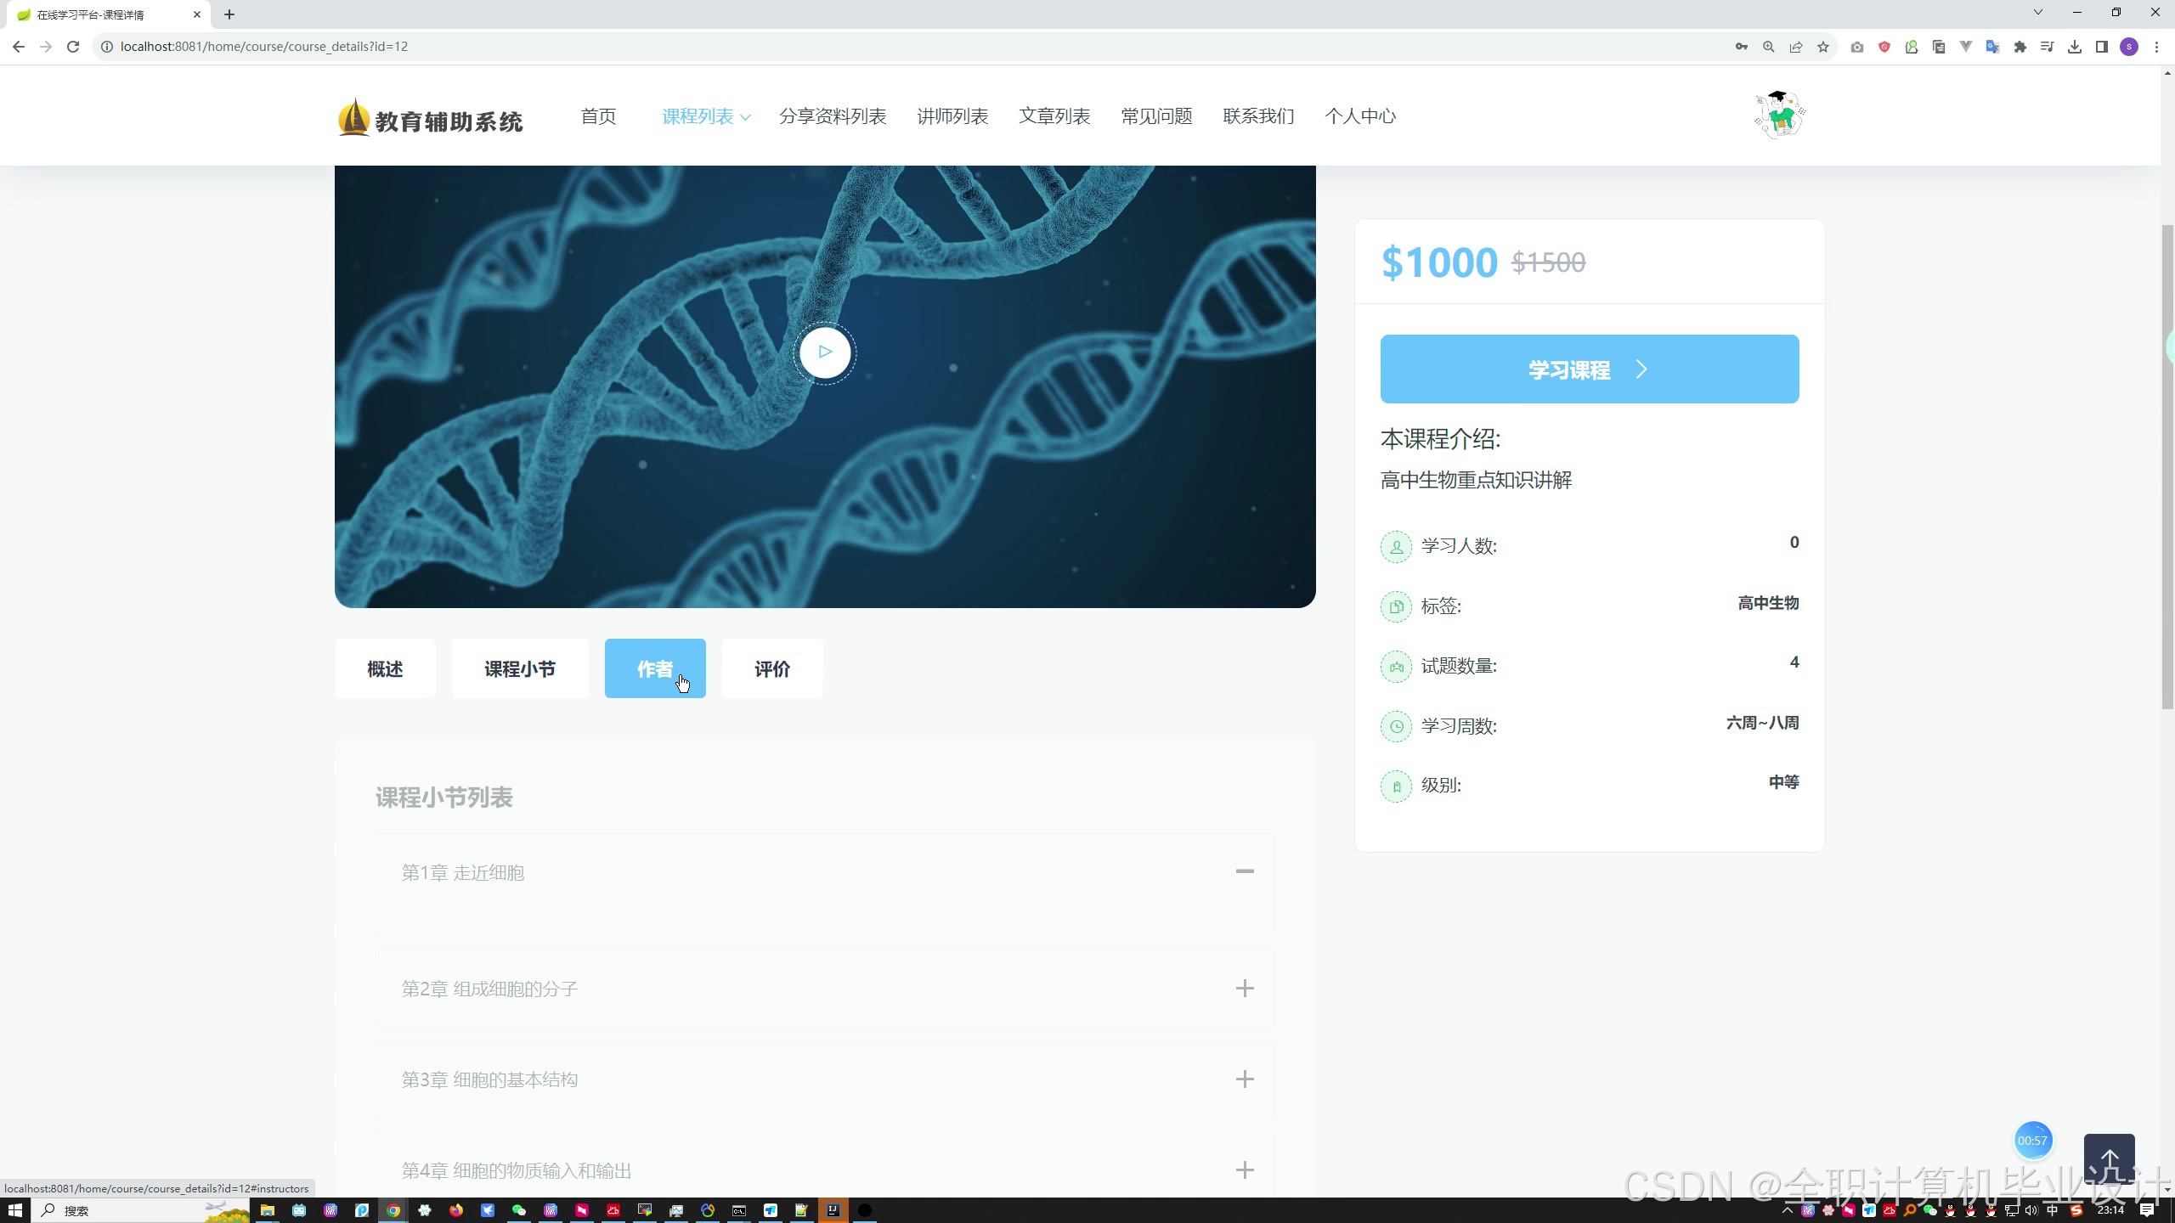Expand 第2章 组成细胞的分子 section
Viewport: 2175px width, 1223px height.
1244,989
